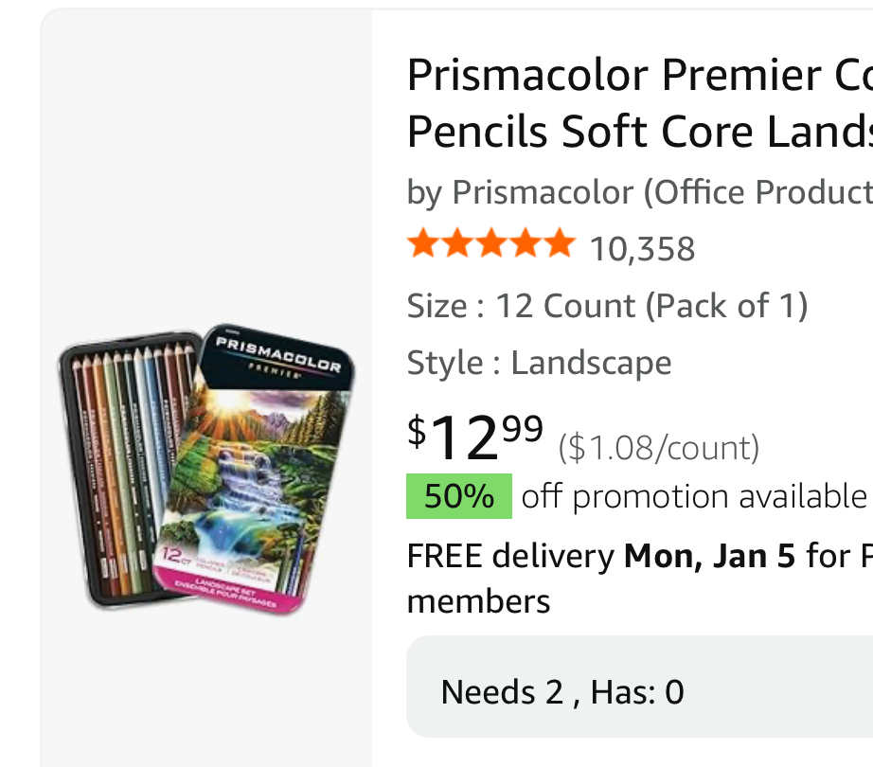Click the green 50% promotion badge

(x=459, y=496)
